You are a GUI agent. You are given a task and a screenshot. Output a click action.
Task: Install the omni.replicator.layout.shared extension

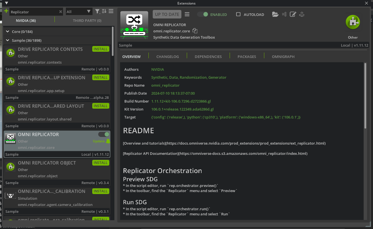click(x=101, y=106)
